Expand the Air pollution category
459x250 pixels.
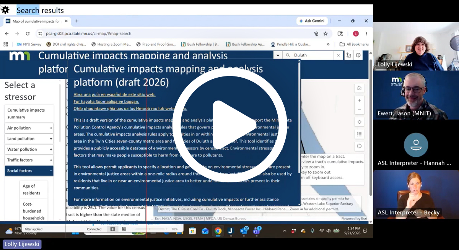click(29, 128)
